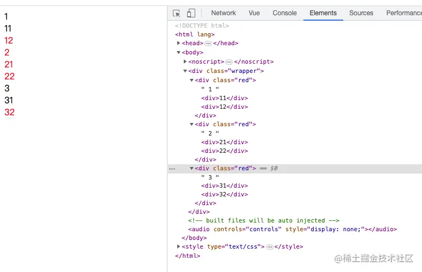Screen dimensions: 422x272
Task: Expand the head element triangle
Action: tap(178, 43)
